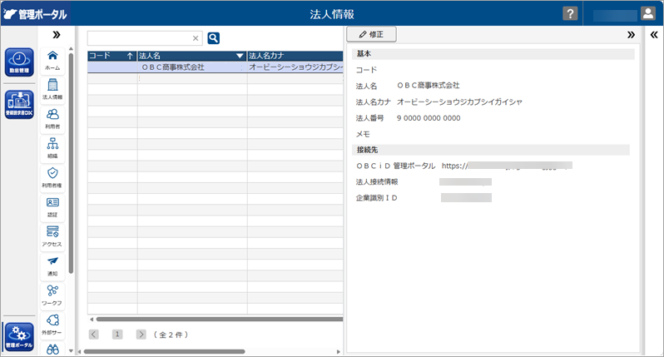Click the 管理ポータル logo
The width and height of the screenshot is (664, 357).
point(36,14)
